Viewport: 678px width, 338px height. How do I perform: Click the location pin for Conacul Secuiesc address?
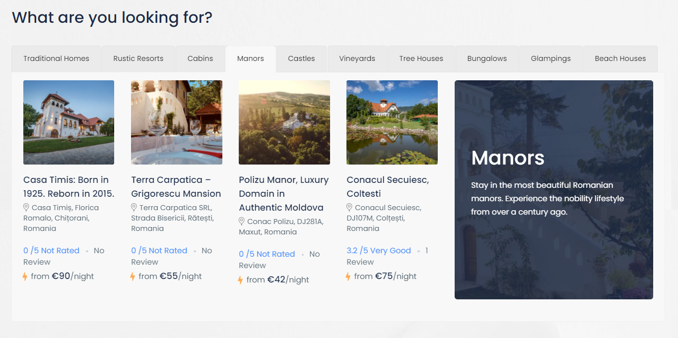[x=349, y=207]
